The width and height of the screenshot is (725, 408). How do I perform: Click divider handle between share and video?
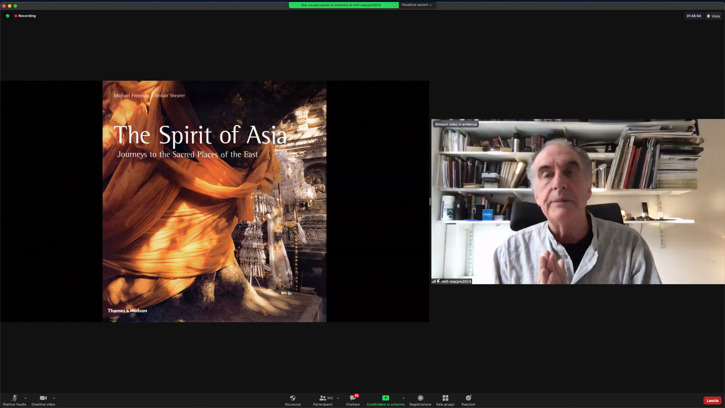point(430,201)
